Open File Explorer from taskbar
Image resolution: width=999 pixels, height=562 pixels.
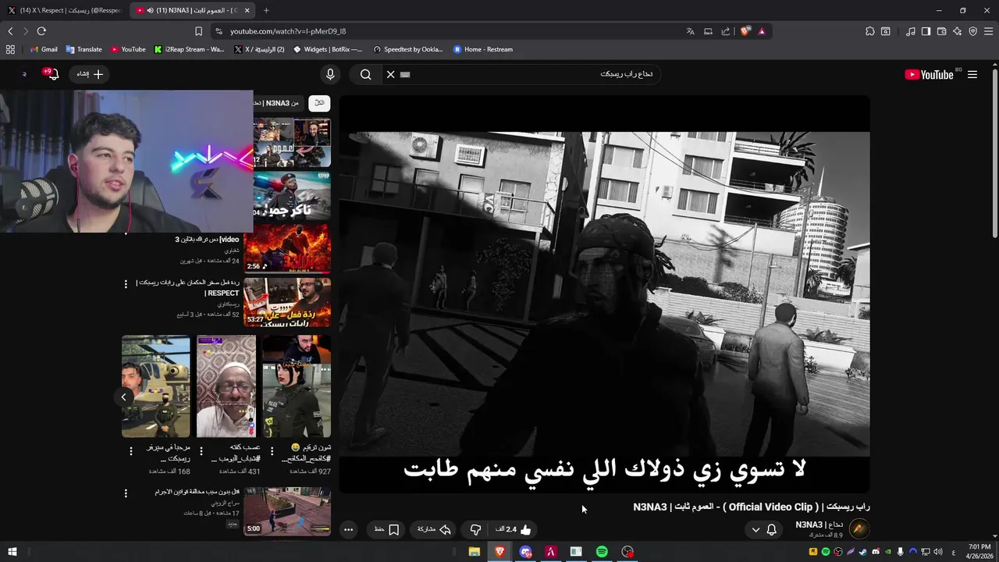click(474, 552)
